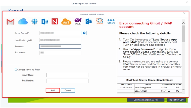Select the Yahoo Mail icon

click(78, 21)
